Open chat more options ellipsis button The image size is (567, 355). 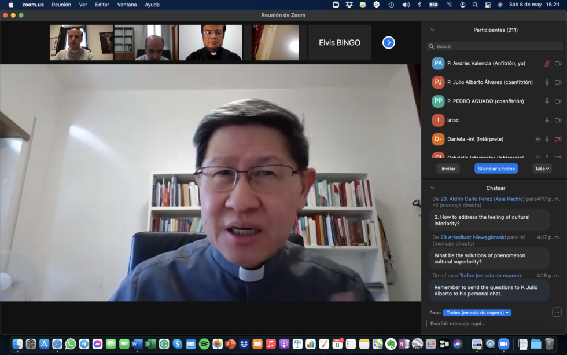pos(557,312)
